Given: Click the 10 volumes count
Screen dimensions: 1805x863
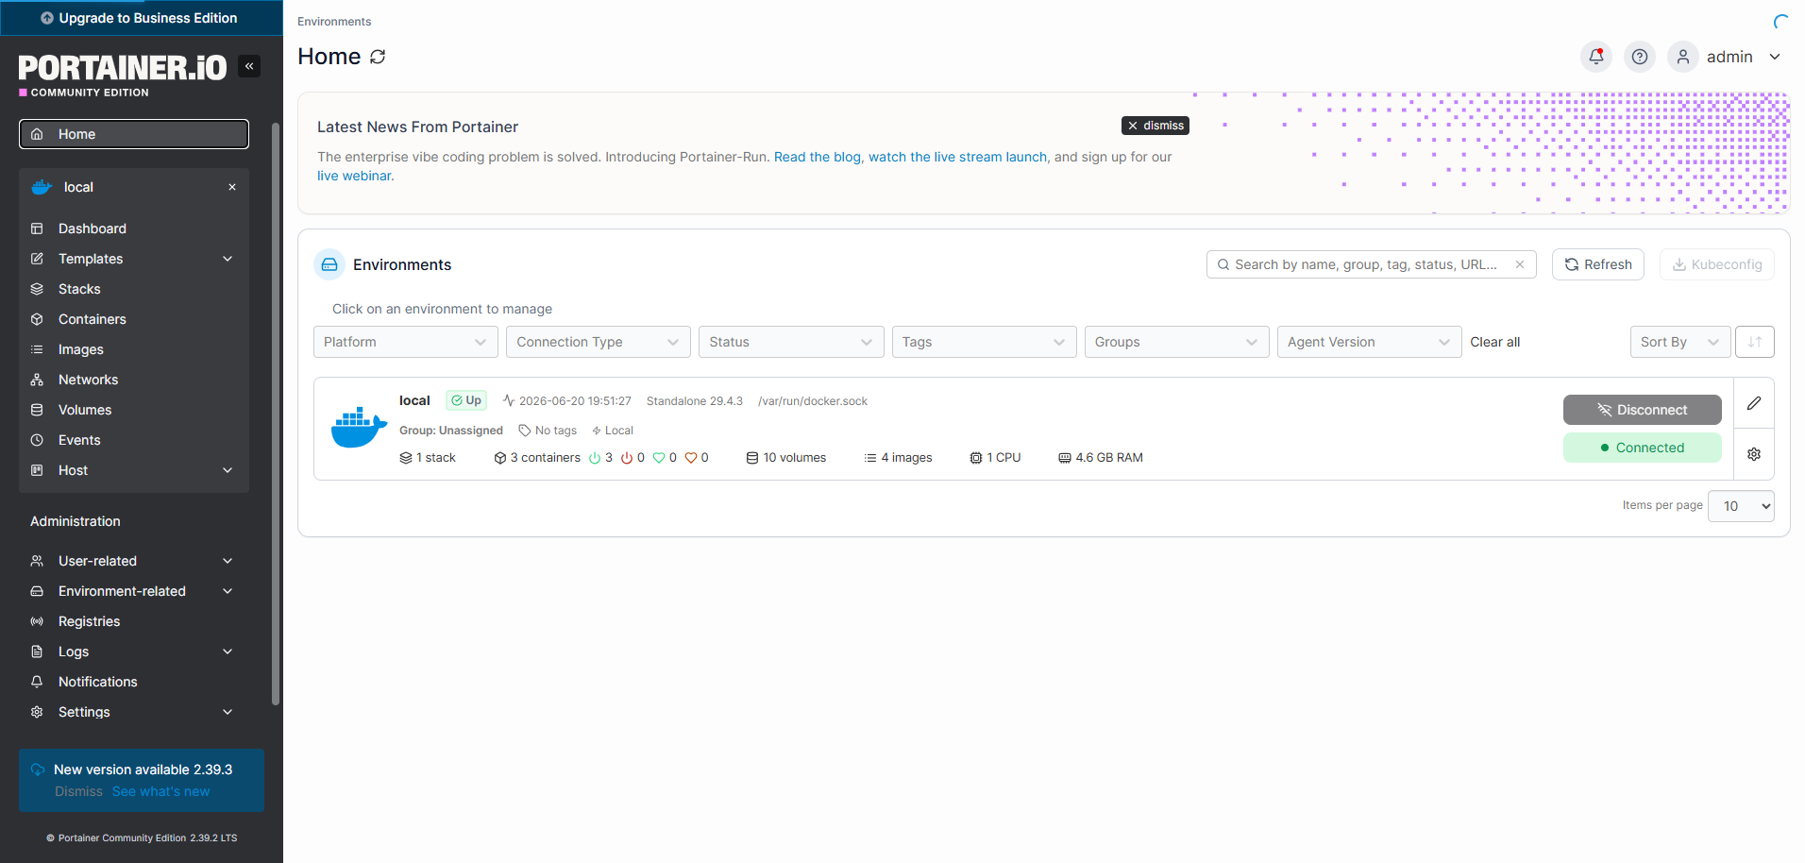Looking at the screenshot, I should click(x=786, y=458).
